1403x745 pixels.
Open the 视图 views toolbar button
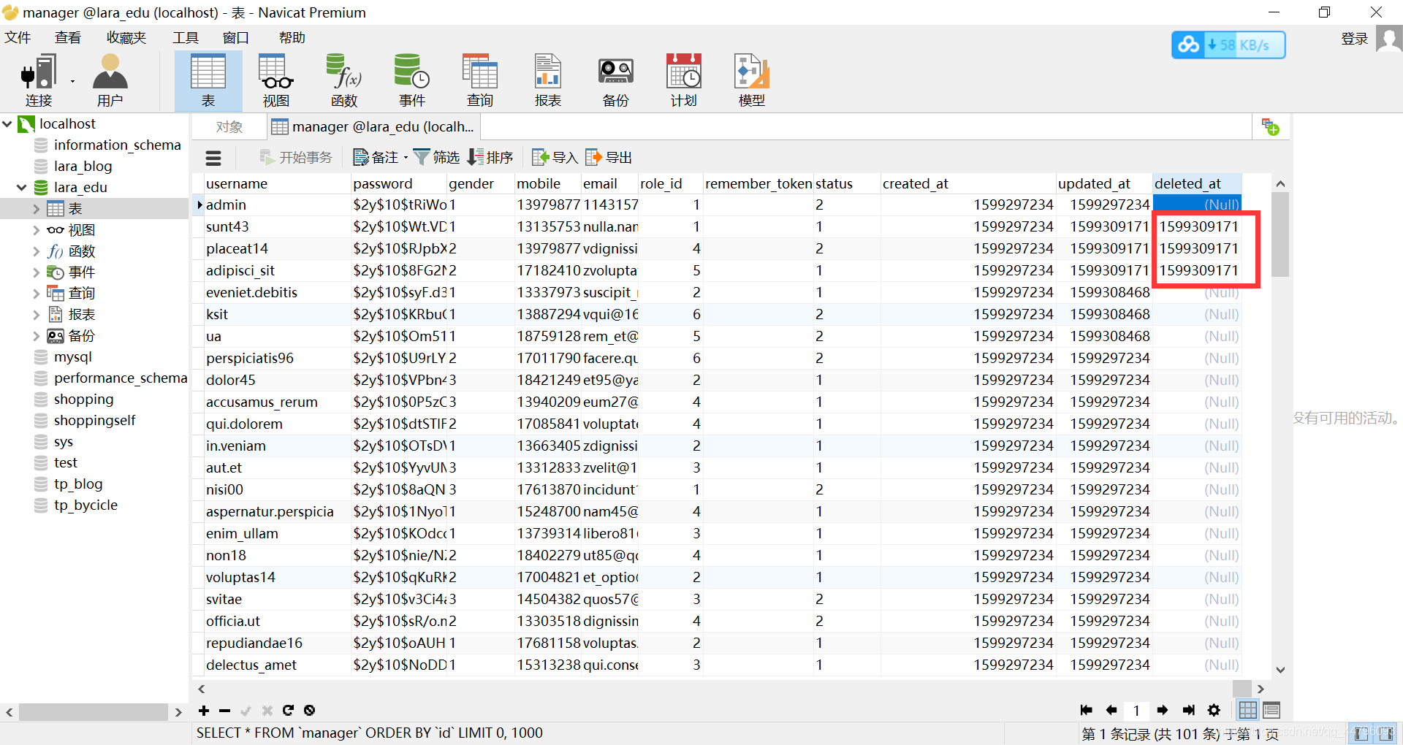click(x=276, y=80)
